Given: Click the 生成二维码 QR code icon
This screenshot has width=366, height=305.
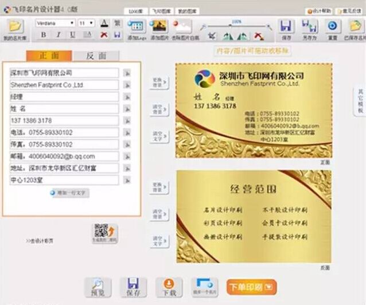Looking at the screenshot, I should pos(105,233).
